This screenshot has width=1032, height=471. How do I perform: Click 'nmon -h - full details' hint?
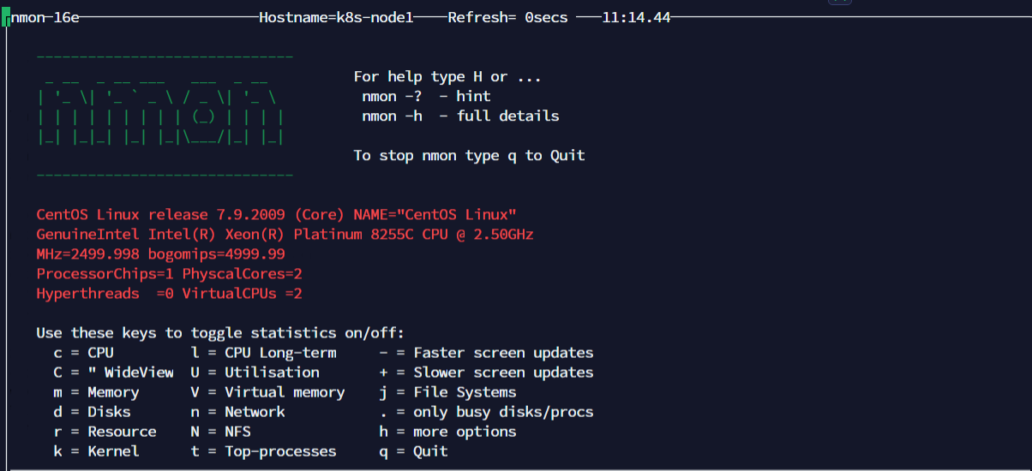pyautogui.click(x=460, y=116)
